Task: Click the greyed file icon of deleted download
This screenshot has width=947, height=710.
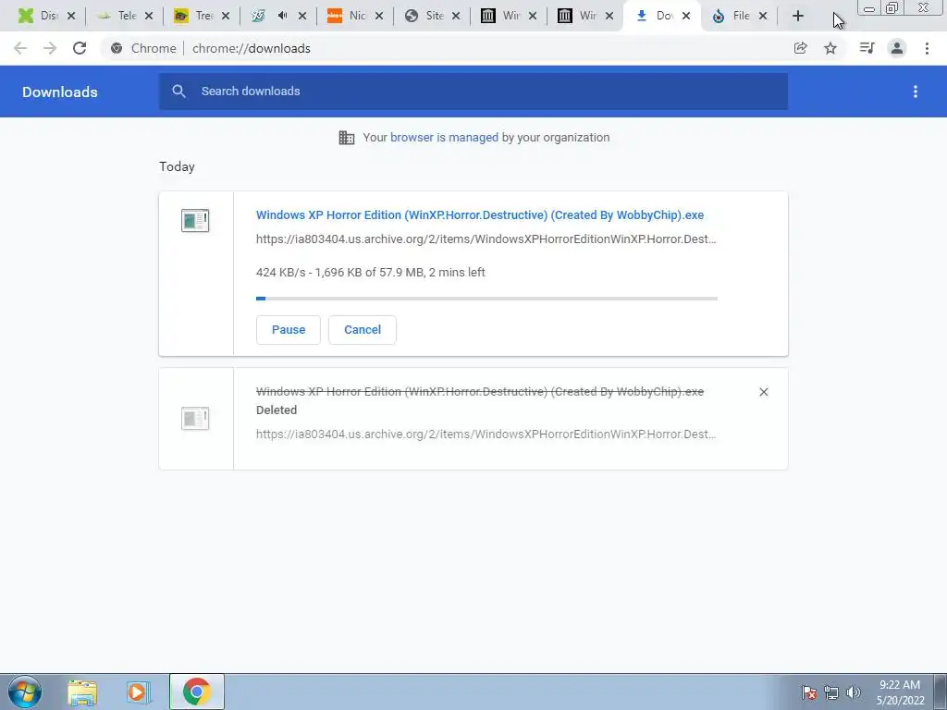Action: pos(195,418)
